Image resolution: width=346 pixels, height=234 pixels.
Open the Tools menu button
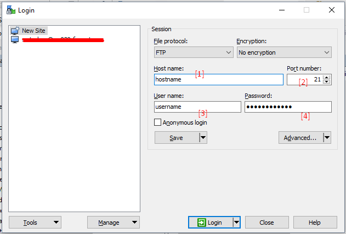click(35, 223)
